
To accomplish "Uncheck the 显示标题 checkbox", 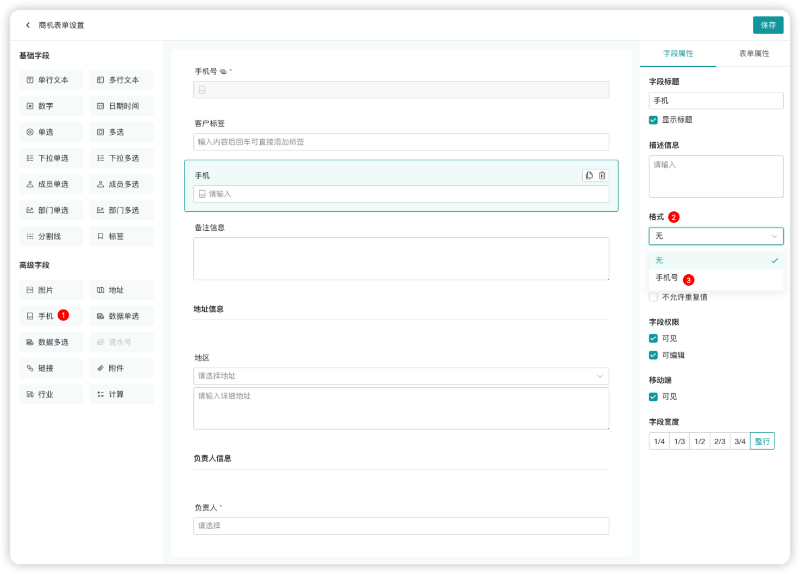I will coord(653,120).
